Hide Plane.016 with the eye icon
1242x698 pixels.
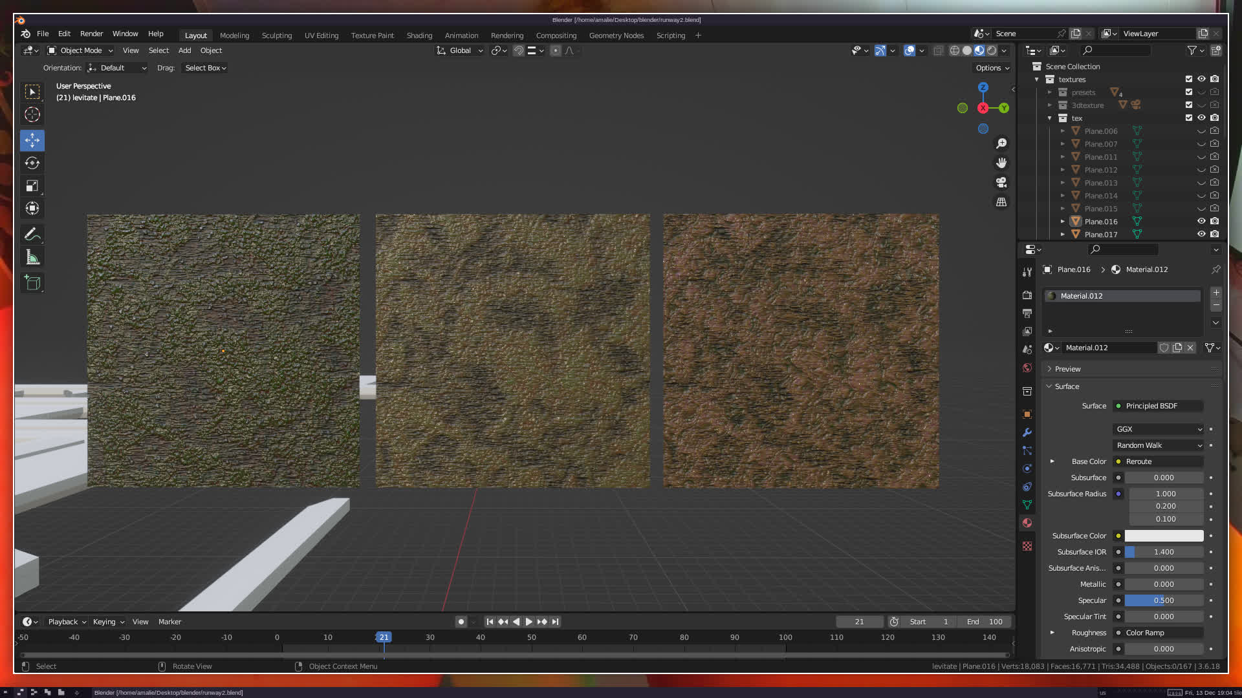coord(1201,222)
